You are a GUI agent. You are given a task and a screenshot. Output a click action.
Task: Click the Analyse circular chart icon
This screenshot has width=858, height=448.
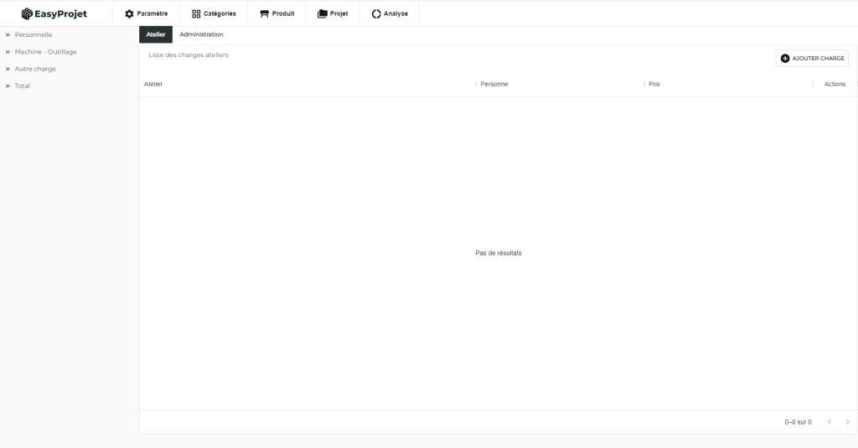[376, 13]
